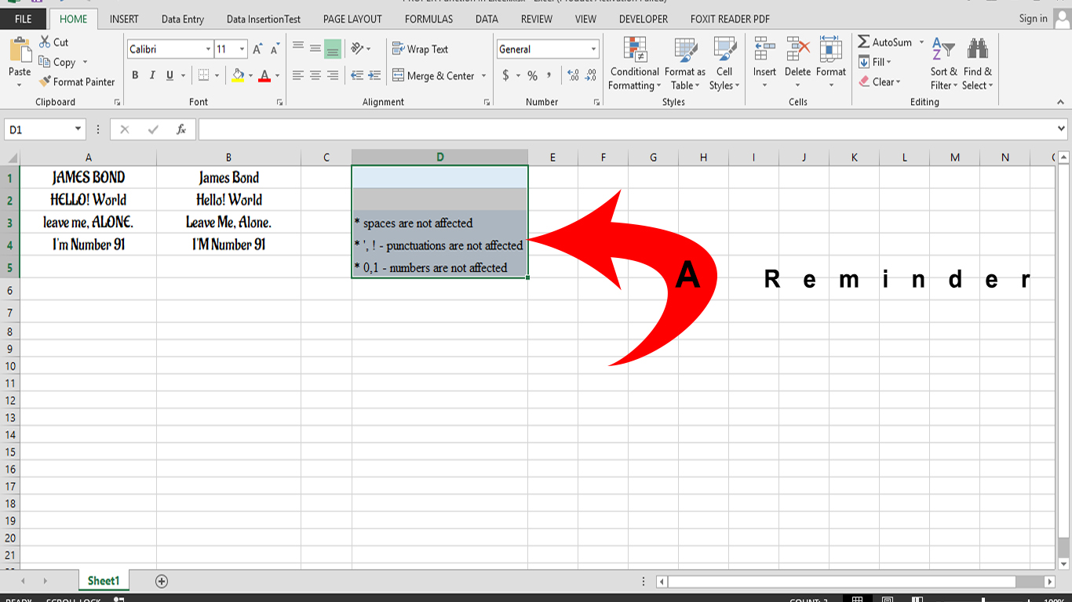The height and width of the screenshot is (602, 1072).
Task: Switch to the PAGE LAYOUT tab
Action: coord(352,19)
